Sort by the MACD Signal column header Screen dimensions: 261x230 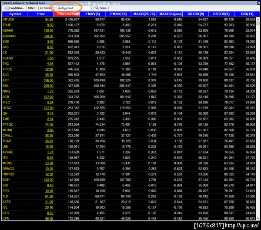(x=170, y=14)
